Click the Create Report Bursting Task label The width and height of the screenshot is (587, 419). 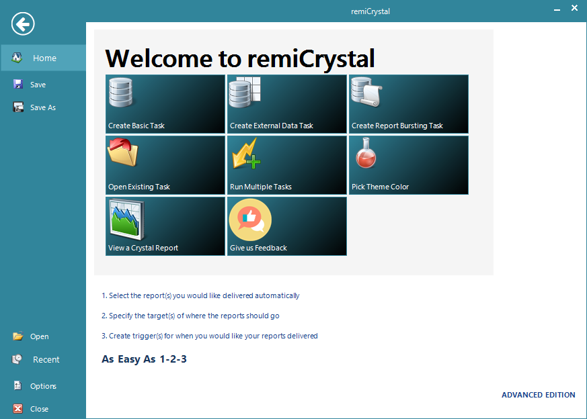click(x=397, y=126)
